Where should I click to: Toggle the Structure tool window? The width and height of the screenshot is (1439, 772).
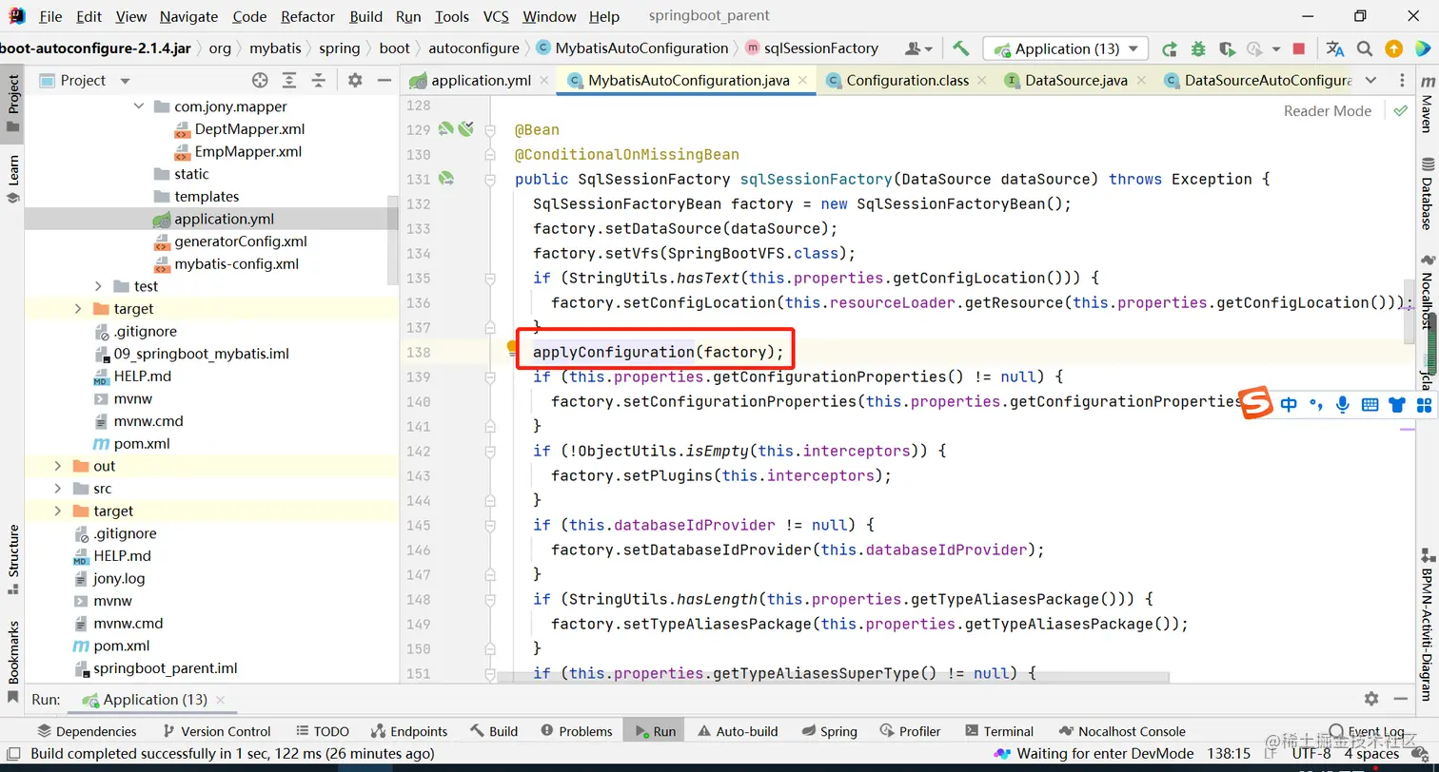pos(13,559)
